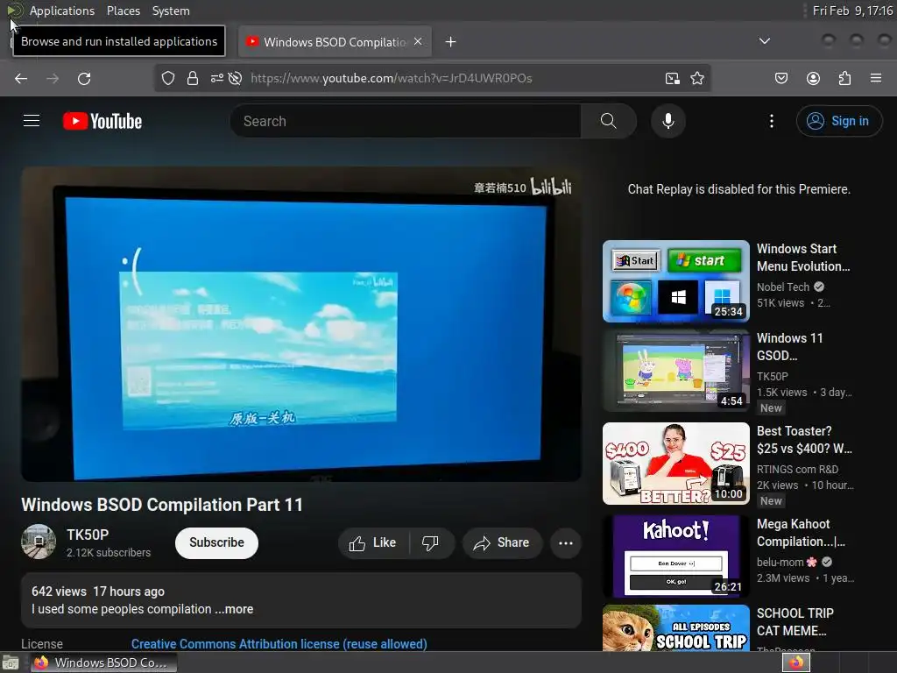Close the Windows BSOD Compilation tab
Image resolution: width=897 pixels, height=673 pixels.
(418, 42)
